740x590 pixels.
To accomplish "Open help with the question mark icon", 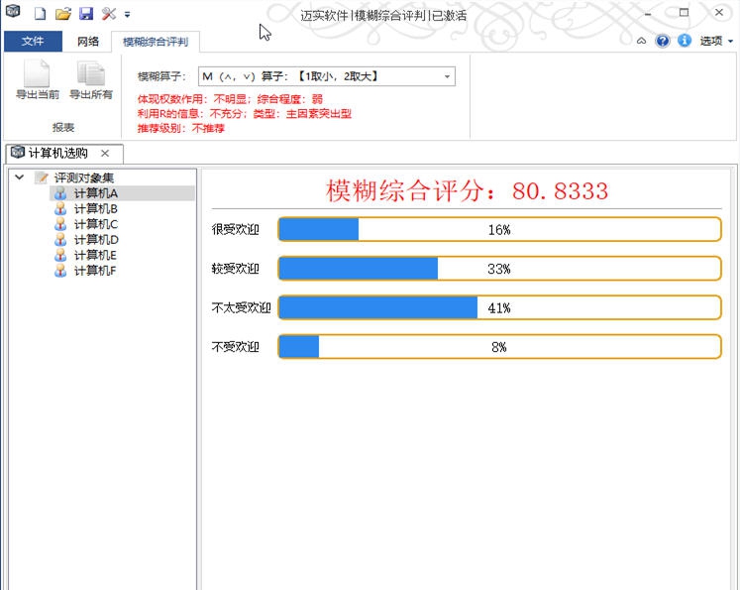I will [x=662, y=41].
